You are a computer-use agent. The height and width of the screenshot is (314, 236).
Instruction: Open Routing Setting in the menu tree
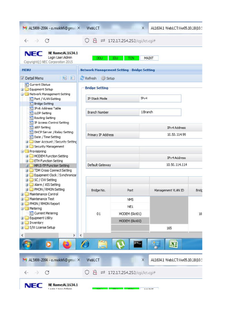[x=45, y=118]
